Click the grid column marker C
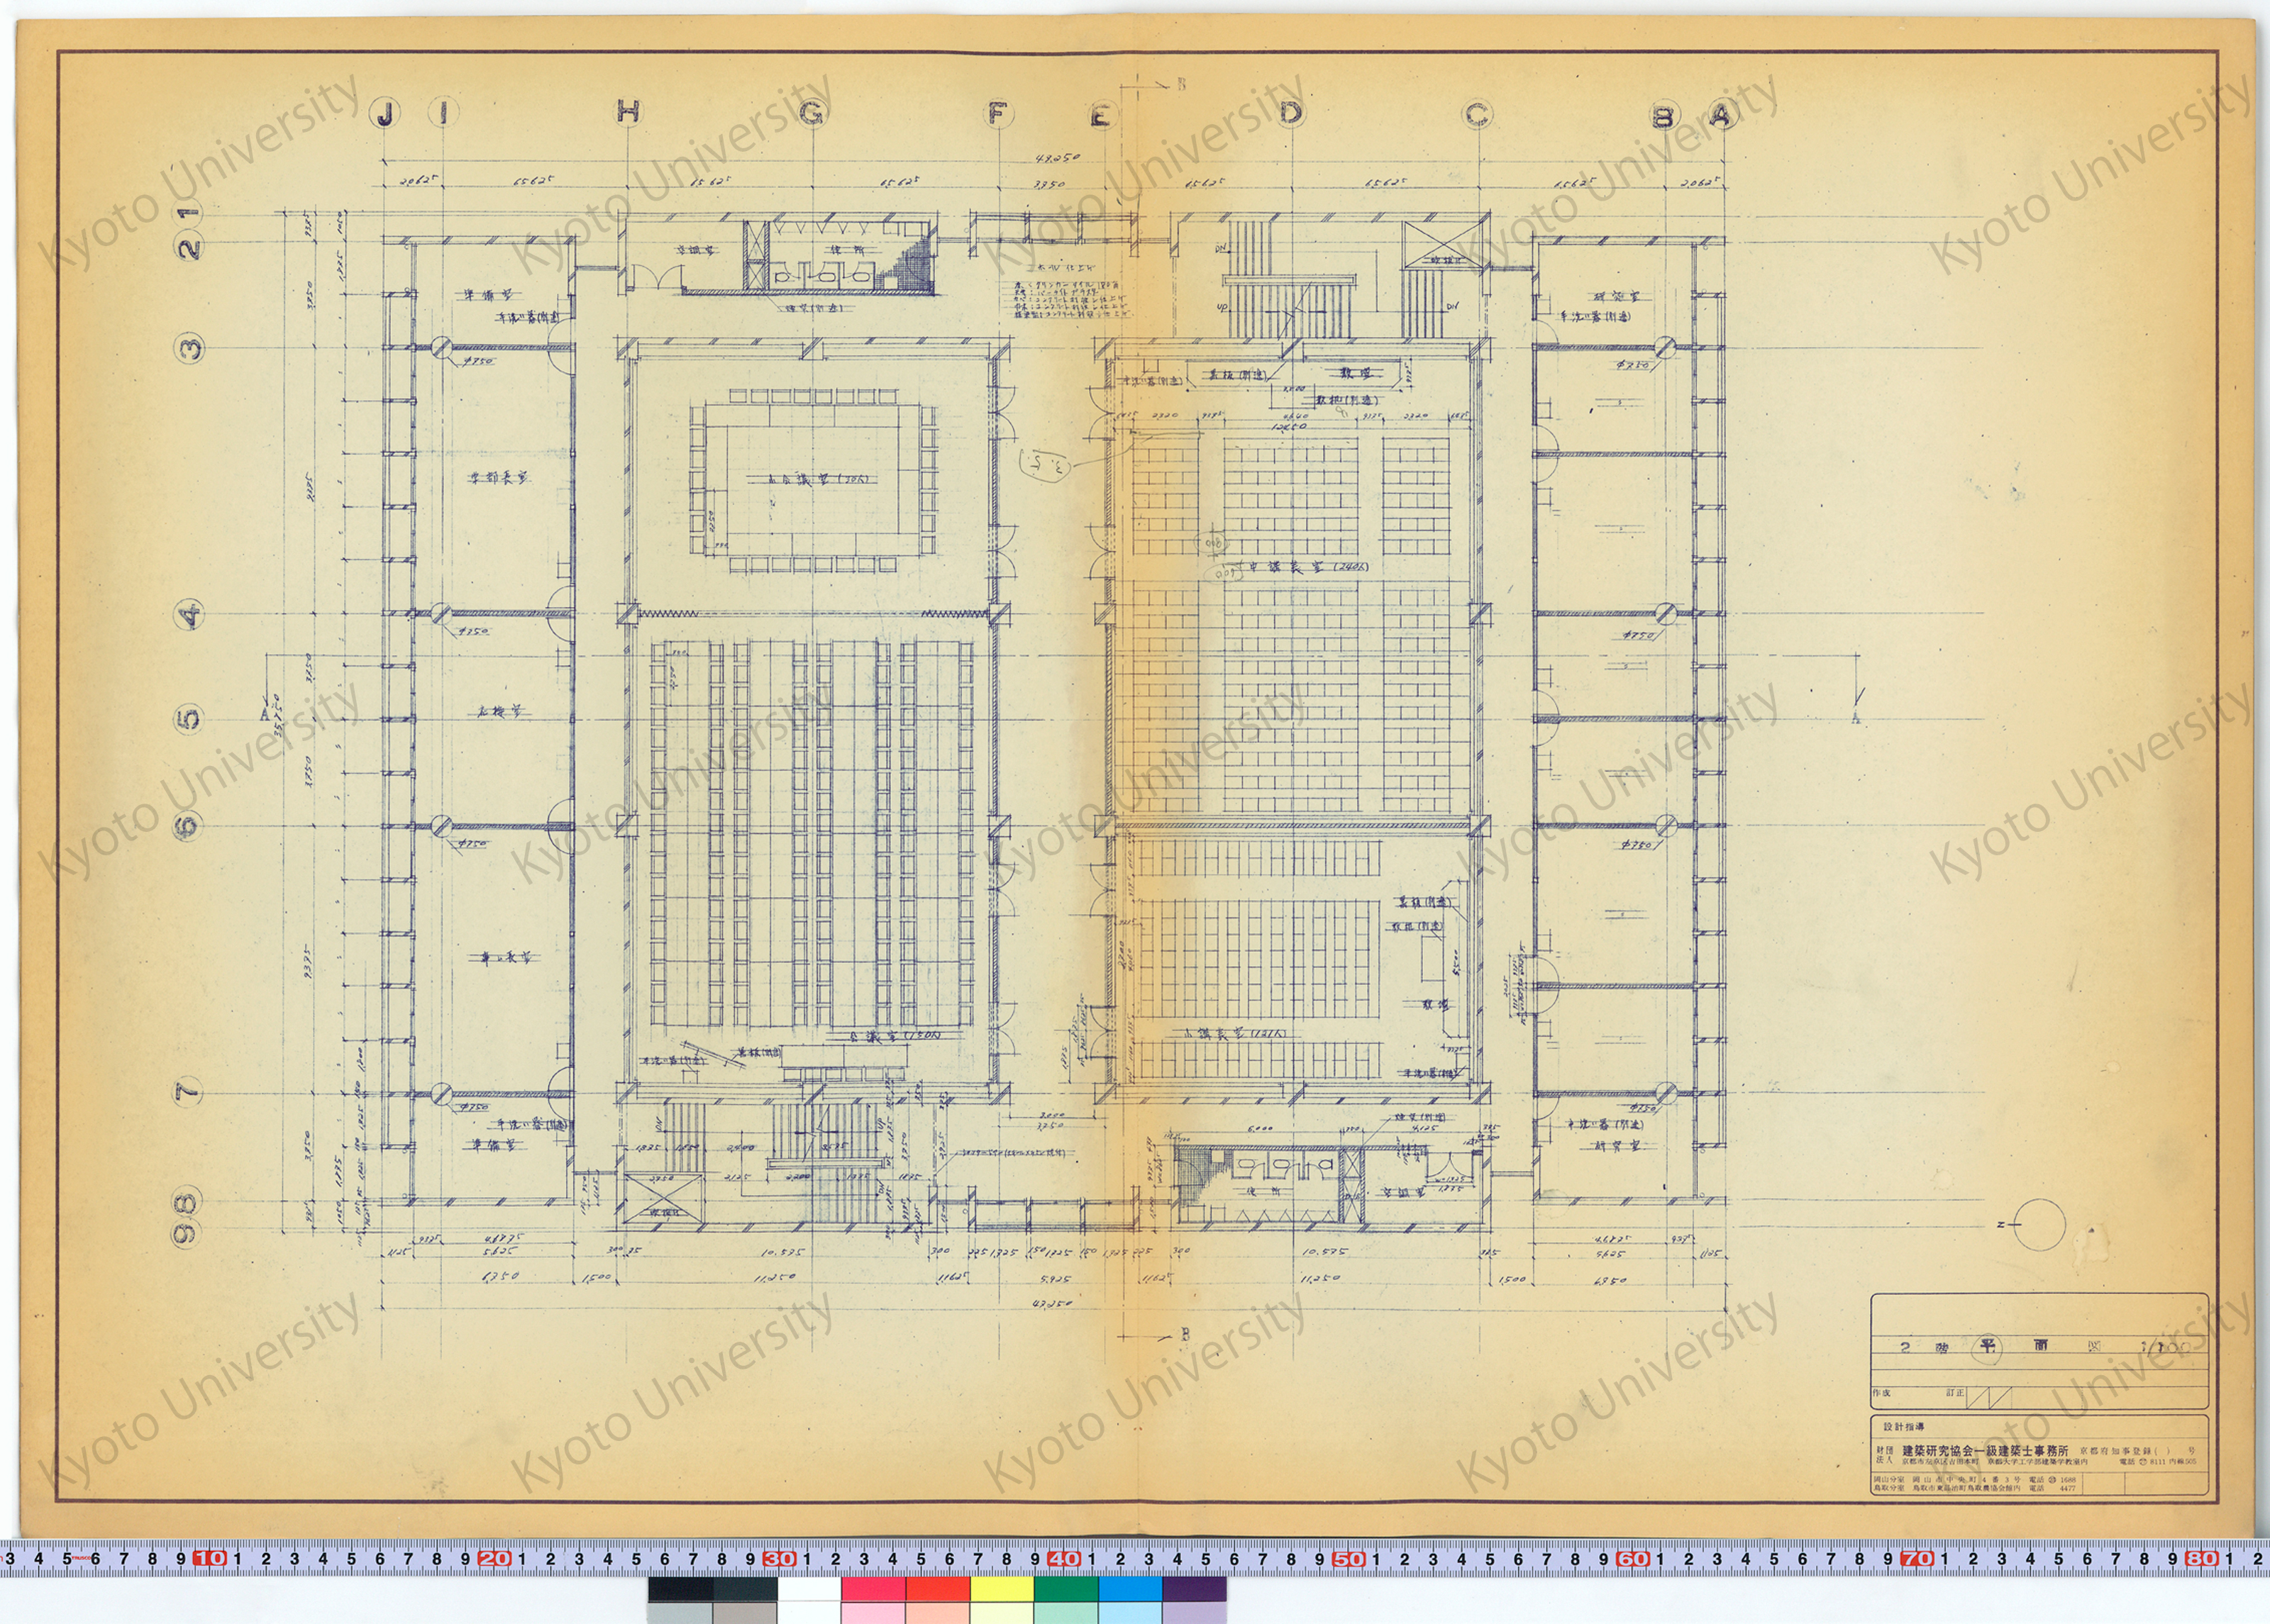 [1478, 115]
